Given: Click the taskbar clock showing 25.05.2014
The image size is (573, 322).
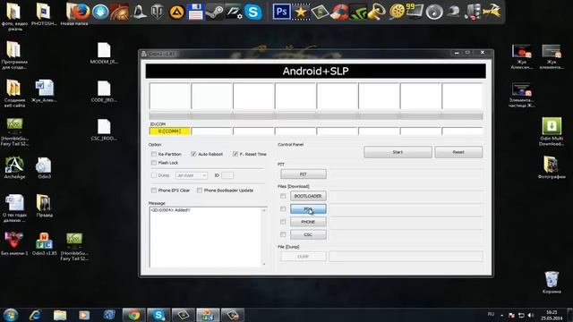Looking at the screenshot, I should pyautogui.click(x=552, y=316).
